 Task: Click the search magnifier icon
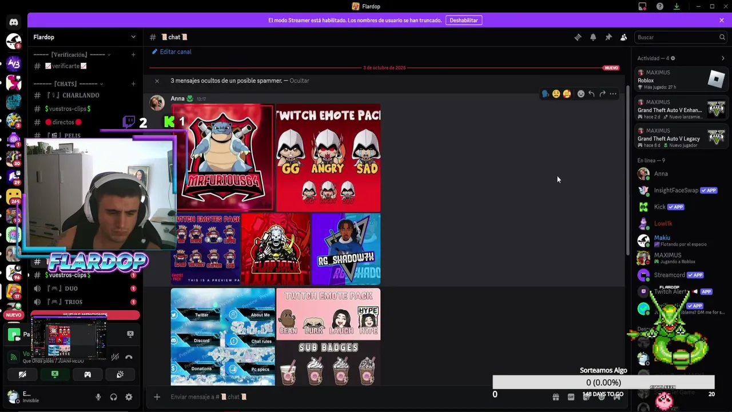point(722,37)
